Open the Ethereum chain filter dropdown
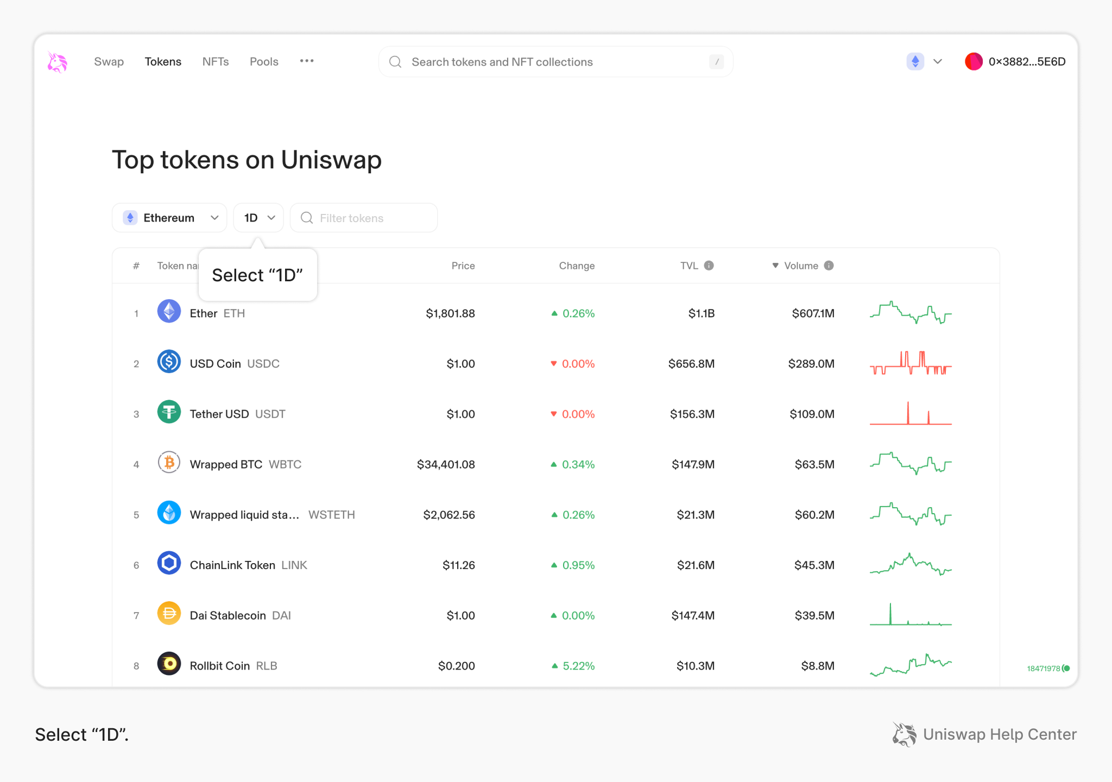The image size is (1112, 782). point(169,218)
